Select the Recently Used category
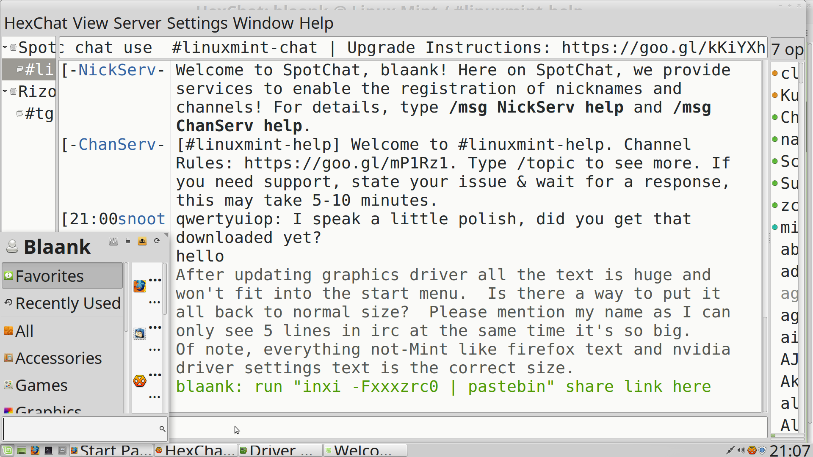The height and width of the screenshot is (457, 813). point(68,303)
